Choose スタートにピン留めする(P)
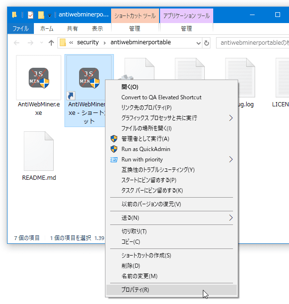The width and height of the screenshot is (289, 304). point(171,180)
